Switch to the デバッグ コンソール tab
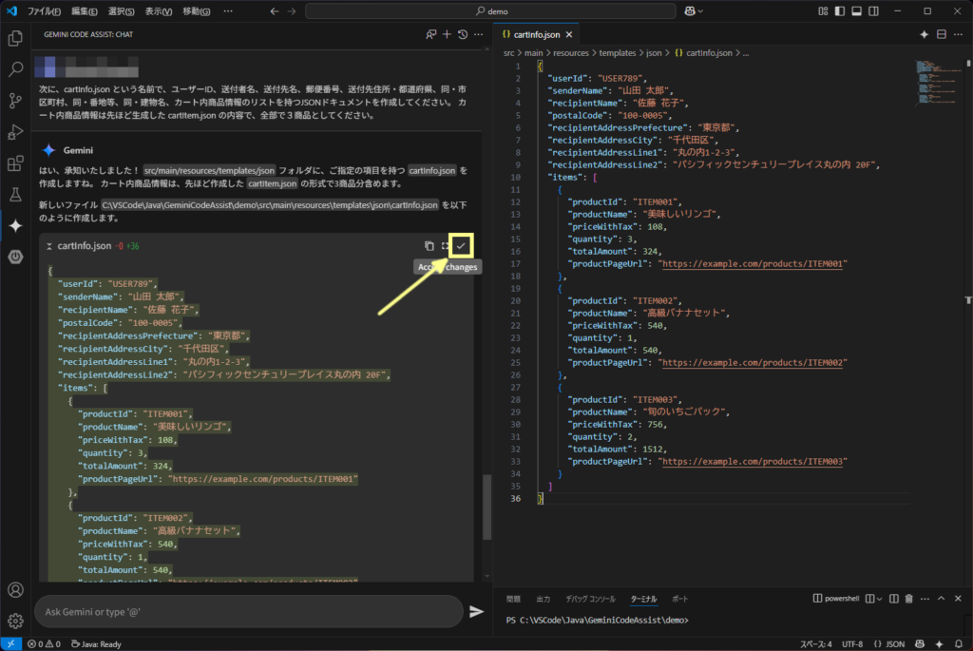973x651 pixels. (x=590, y=599)
